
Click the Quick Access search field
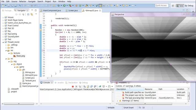click(x=161, y=5)
